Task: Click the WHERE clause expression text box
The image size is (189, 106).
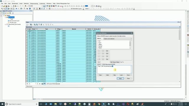Action: [115, 69]
